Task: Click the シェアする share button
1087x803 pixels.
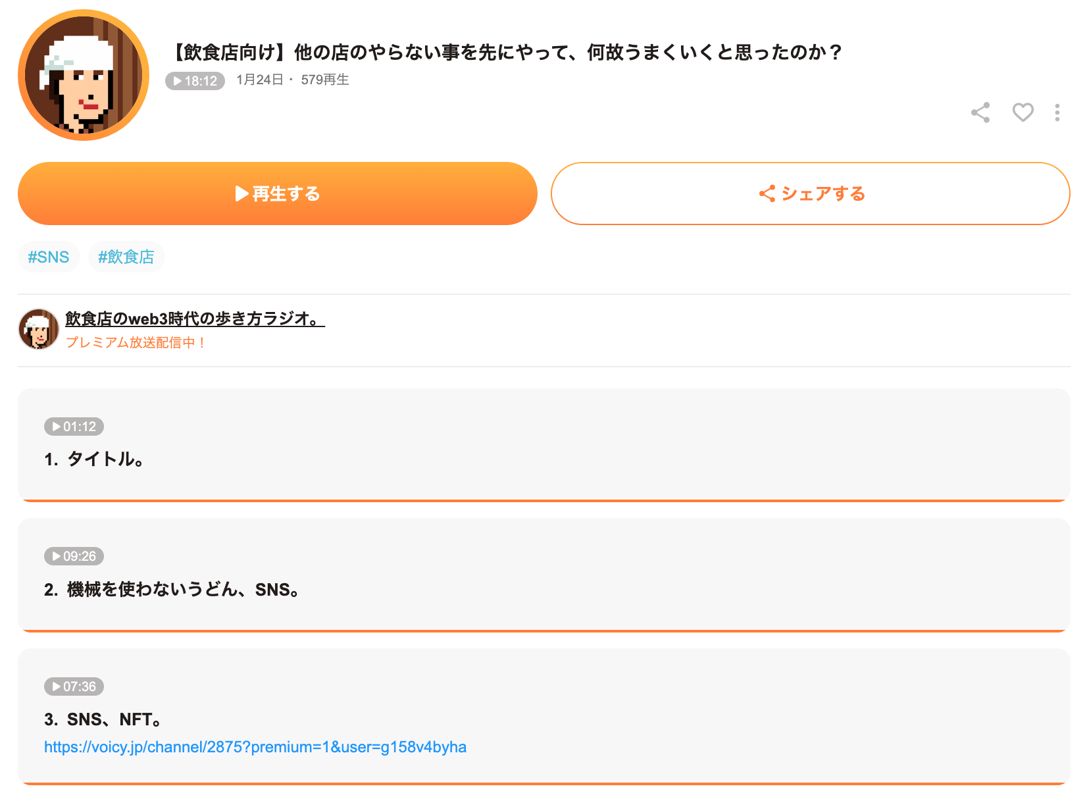Action: (811, 194)
